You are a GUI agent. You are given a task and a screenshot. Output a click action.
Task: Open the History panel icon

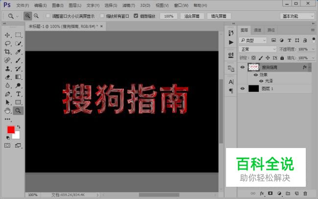pyautogui.click(x=231, y=33)
